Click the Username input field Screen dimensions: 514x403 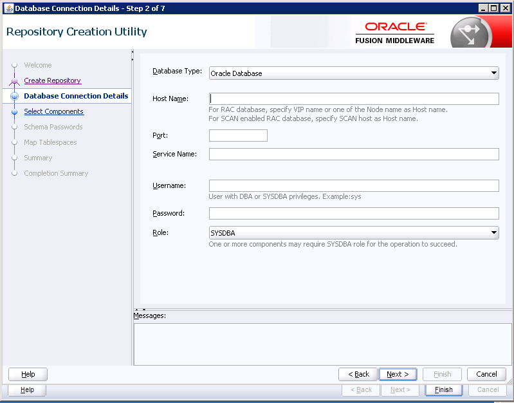click(x=354, y=186)
